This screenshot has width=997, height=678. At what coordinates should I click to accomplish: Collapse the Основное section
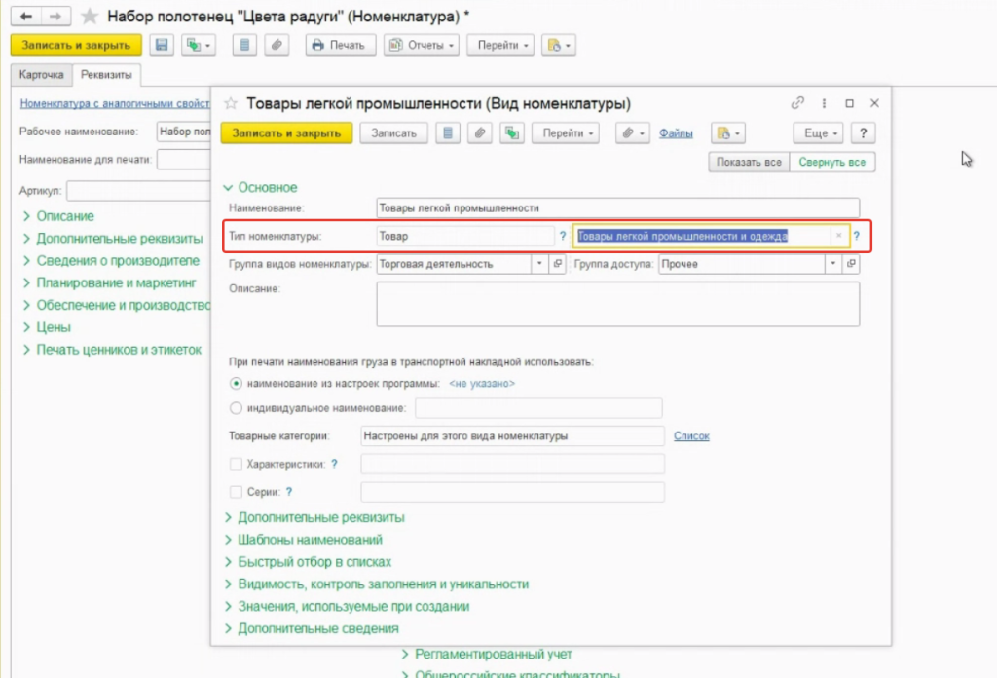pyautogui.click(x=259, y=188)
